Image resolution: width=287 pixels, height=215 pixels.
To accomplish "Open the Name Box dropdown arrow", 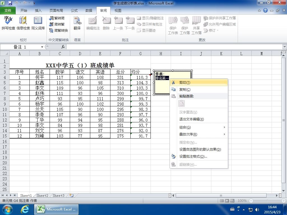I will point(42,47).
